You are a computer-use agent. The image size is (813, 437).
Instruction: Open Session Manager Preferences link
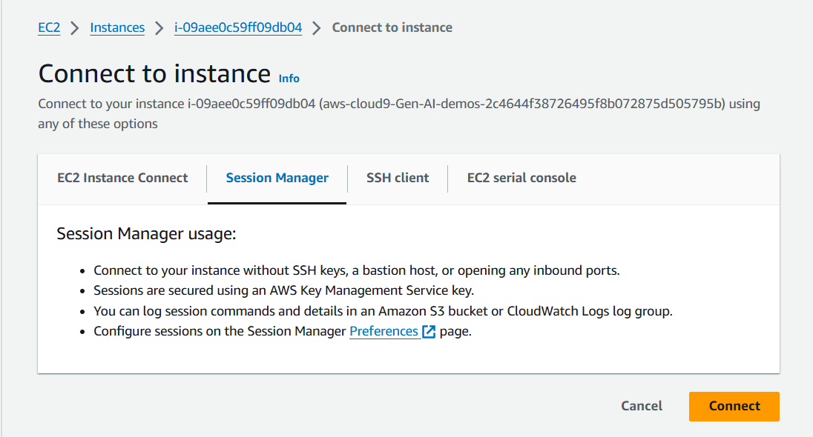click(x=384, y=331)
